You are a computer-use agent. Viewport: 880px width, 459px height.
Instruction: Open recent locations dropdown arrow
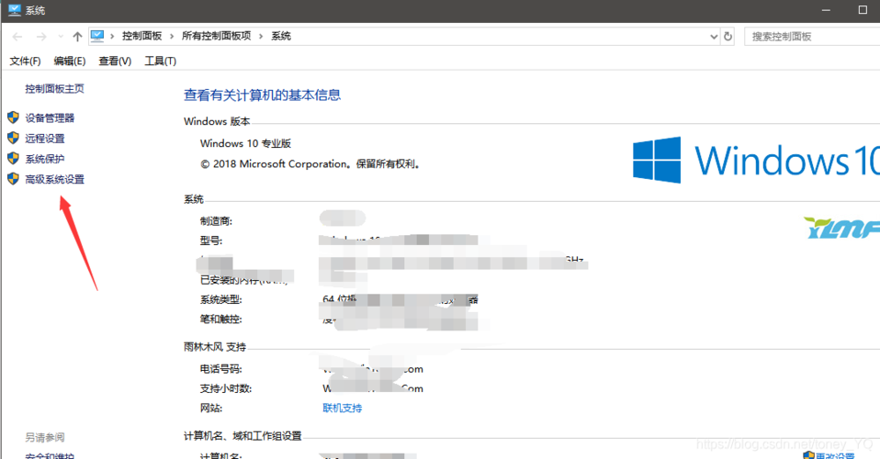click(x=61, y=37)
